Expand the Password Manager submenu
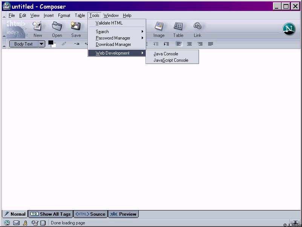The width and height of the screenshot is (302, 227). pyautogui.click(x=117, y=38)
